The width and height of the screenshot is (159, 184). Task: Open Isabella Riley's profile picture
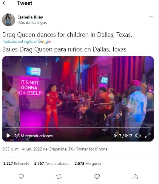9,20
